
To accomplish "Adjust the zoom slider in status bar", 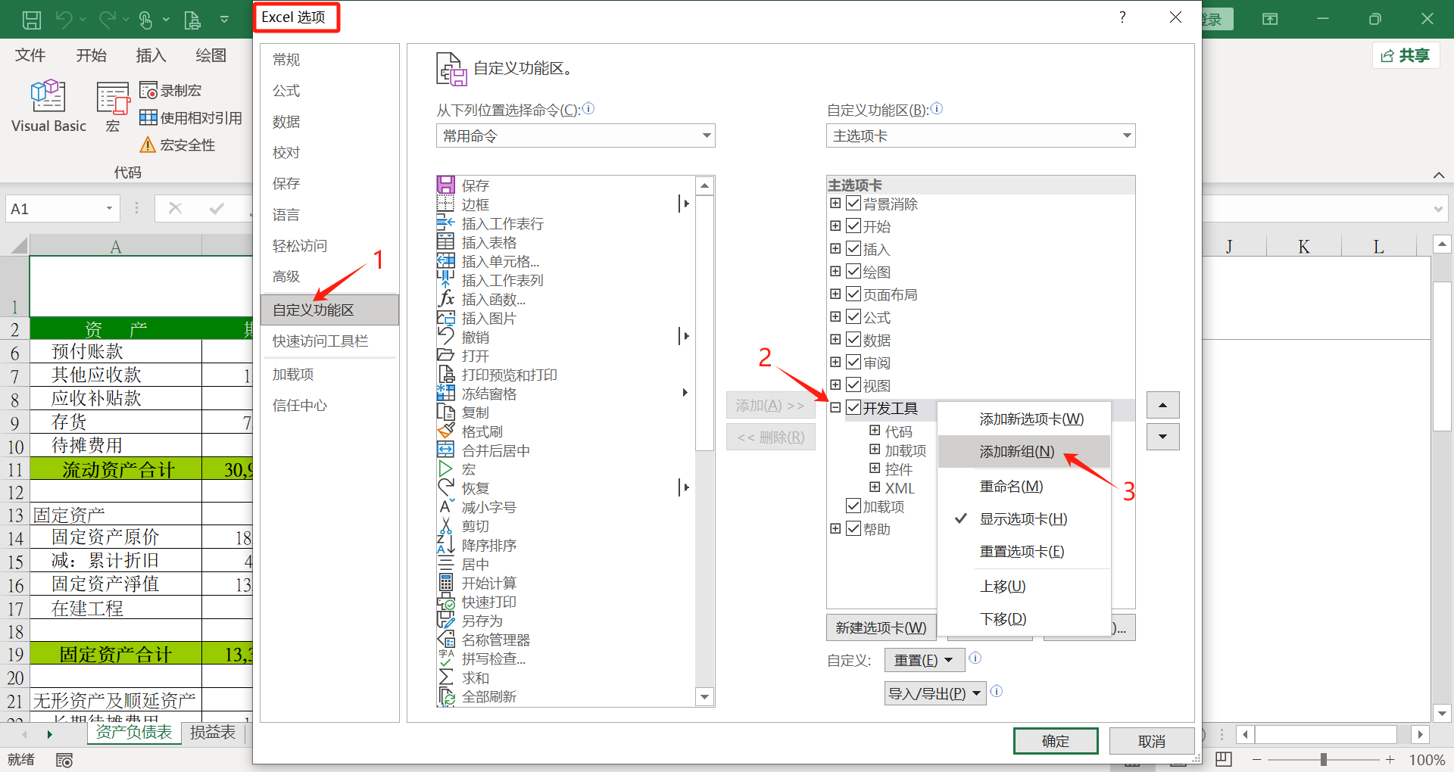I will 1323,759.
